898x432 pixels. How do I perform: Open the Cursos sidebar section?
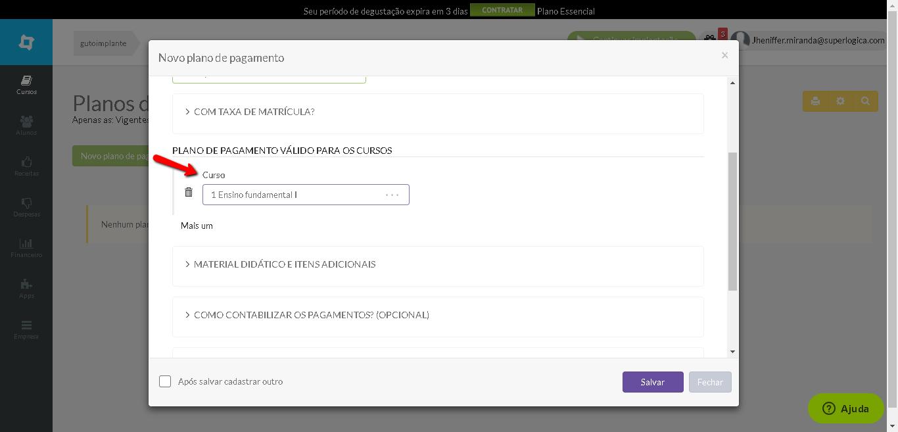(26, 85)
